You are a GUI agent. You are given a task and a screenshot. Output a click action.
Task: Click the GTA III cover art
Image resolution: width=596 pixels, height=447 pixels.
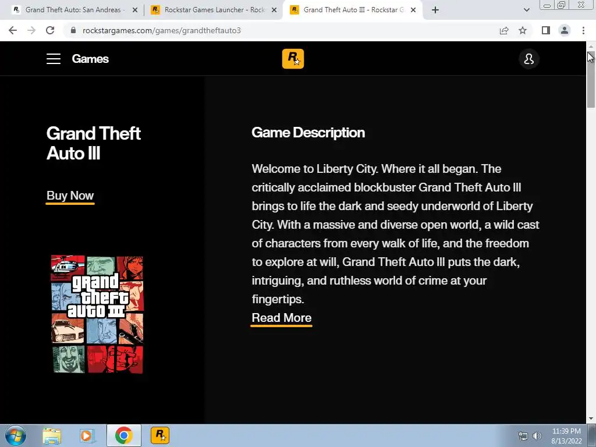click(x=97, y=314)
